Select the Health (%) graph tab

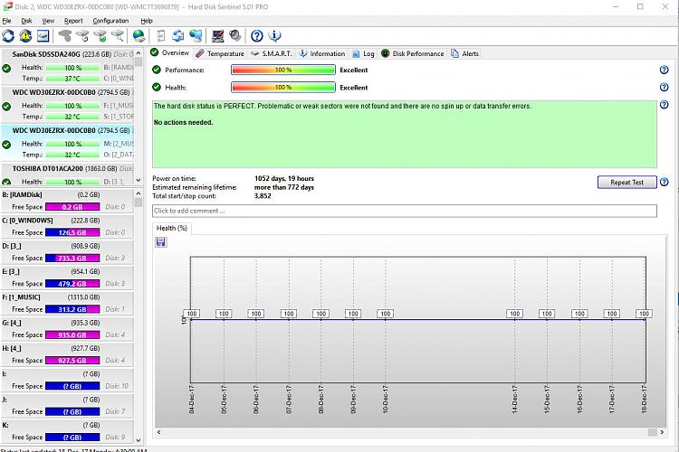point(171,228)
